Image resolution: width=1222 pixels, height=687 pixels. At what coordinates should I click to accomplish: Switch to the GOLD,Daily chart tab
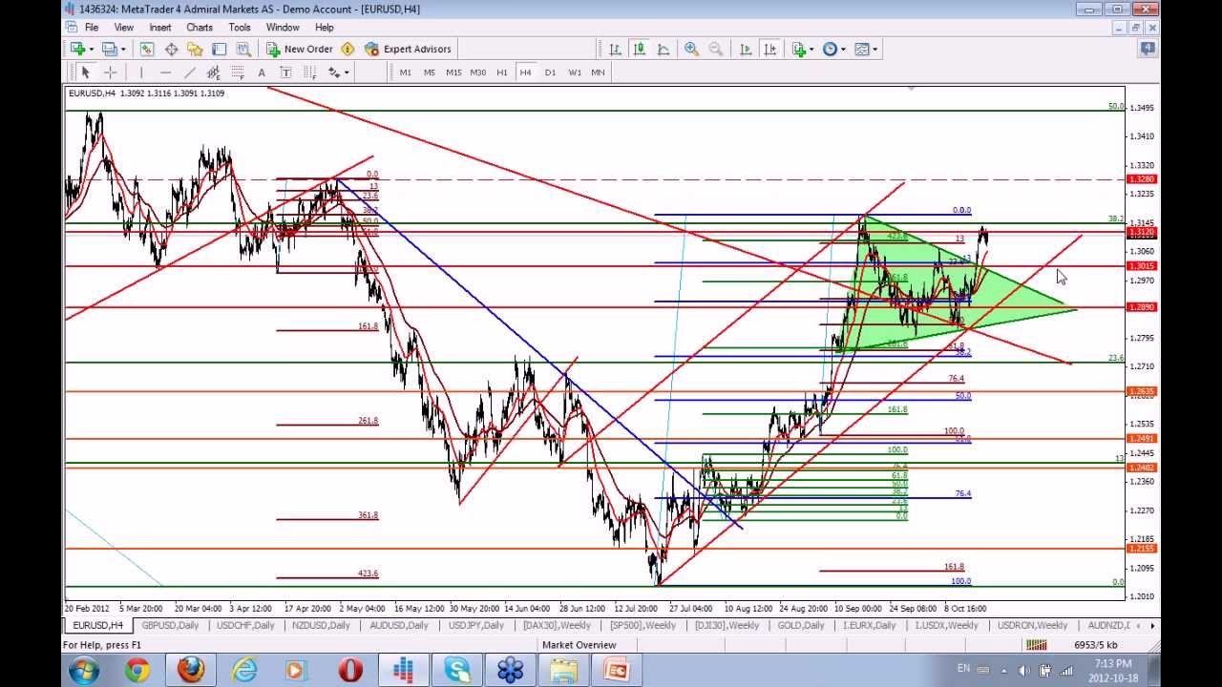click(x=801, y=626)
